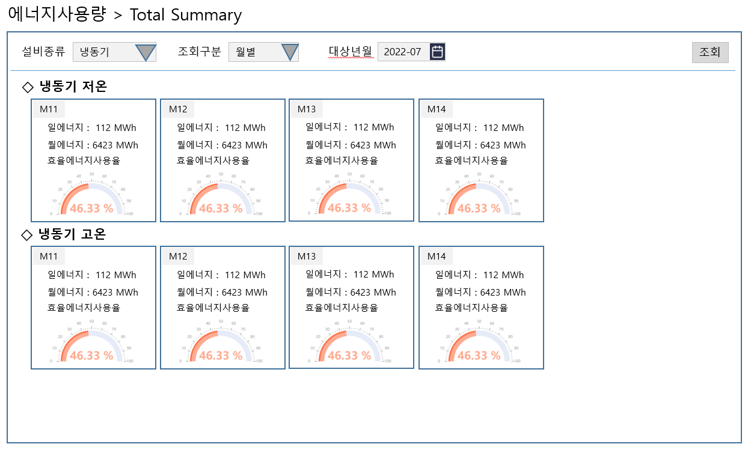Select the M11 label tab in 냉동기 저온
The width and height of the screenshot is (748, 450).
point(49,109)
